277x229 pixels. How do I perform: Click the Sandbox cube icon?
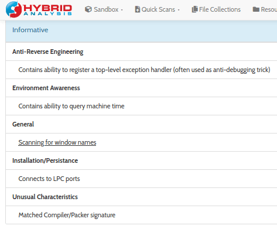point(88,9)
